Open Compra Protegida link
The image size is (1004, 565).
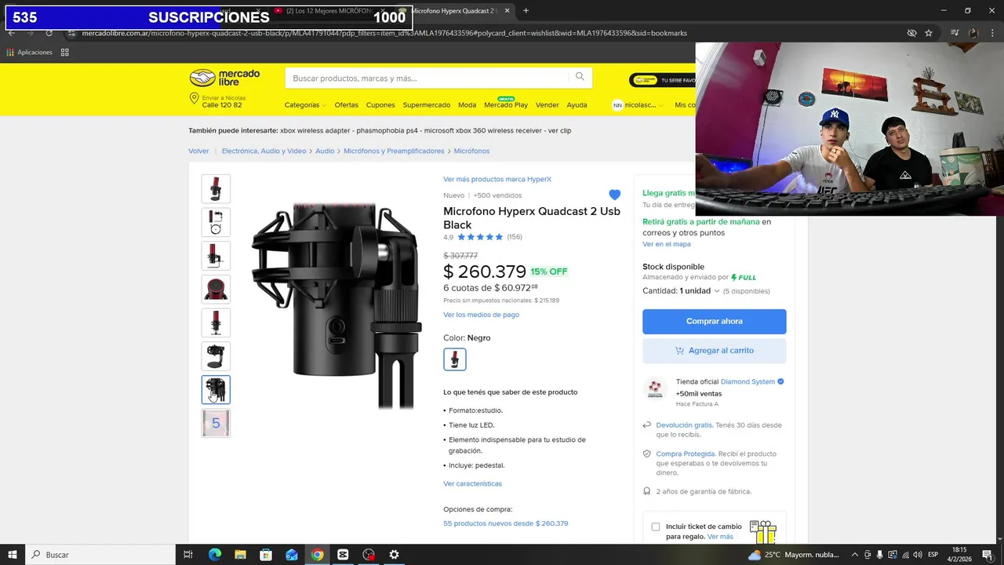point(686,454)
